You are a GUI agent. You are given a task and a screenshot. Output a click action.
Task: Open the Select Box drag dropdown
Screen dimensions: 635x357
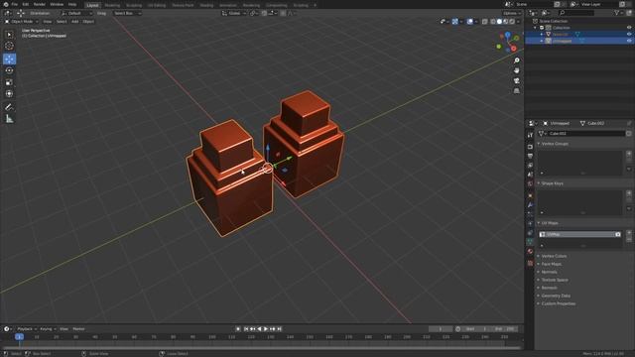pyautogui.click(x=127, y=13)
